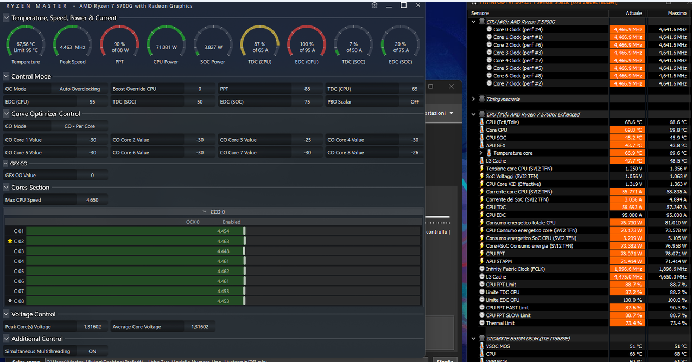Click the C 04 core speed bar

(223, 261)
